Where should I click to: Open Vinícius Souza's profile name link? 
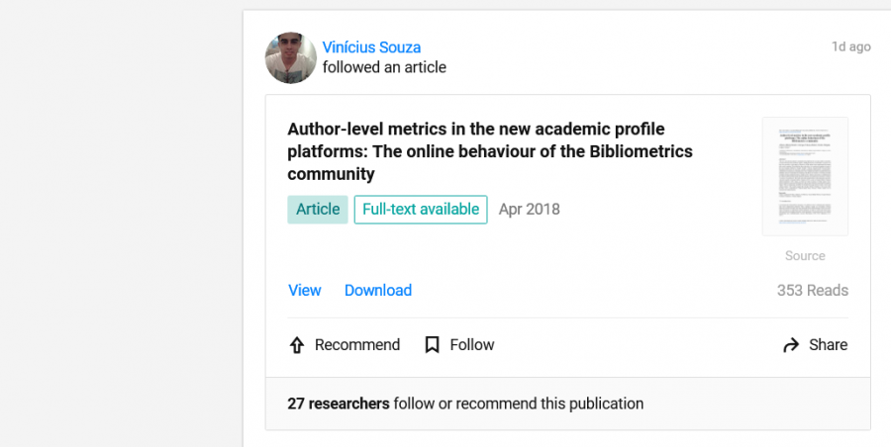pos(371,47)
